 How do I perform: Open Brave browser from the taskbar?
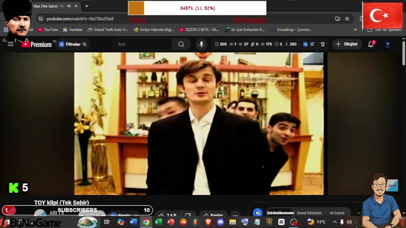pyautogui.click(x=208, y=222)
